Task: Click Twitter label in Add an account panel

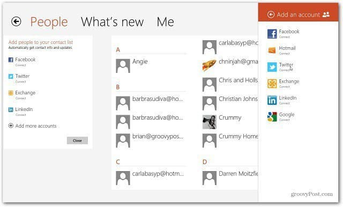Action: 286,65
